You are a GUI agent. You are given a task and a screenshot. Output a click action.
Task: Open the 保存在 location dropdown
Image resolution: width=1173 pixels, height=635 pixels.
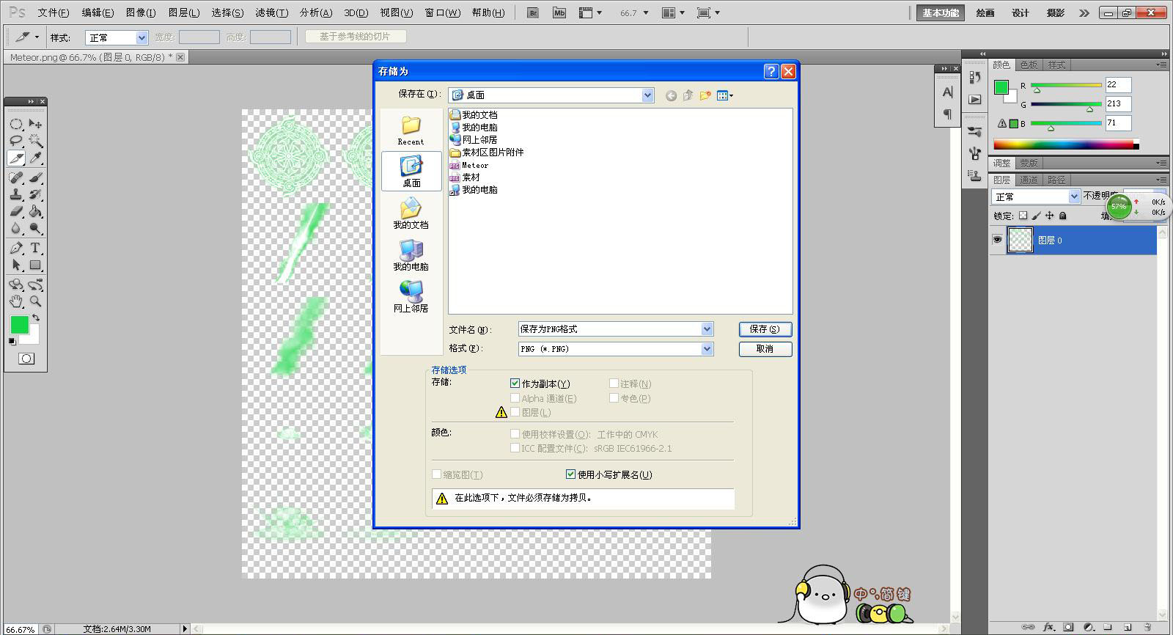(647, 95)
